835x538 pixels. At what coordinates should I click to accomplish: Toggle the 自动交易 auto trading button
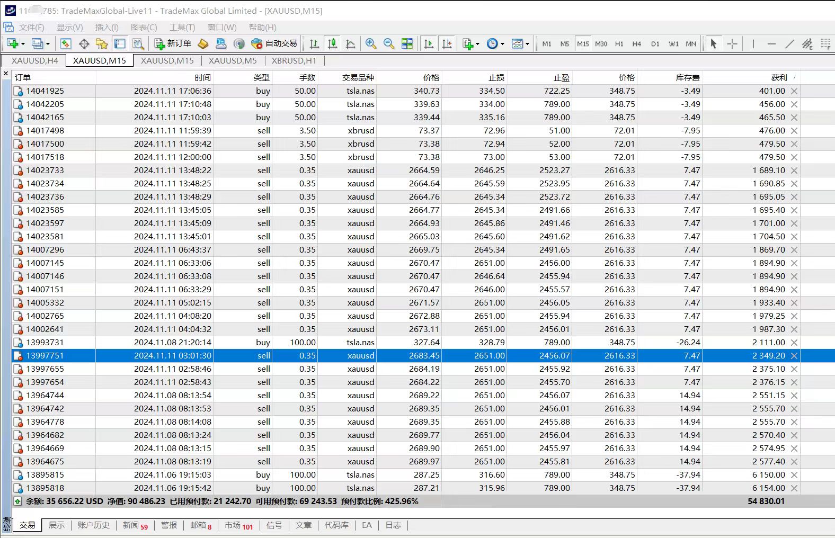(274, 43)
